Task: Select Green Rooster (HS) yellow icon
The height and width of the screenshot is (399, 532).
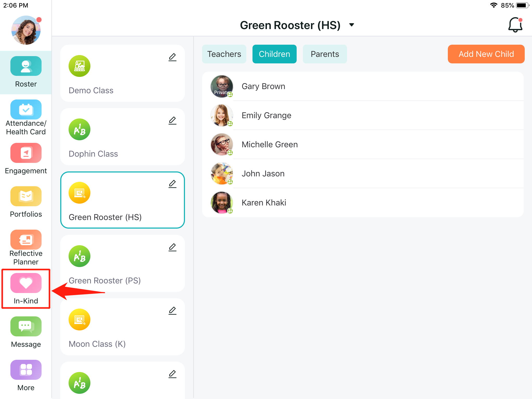Action: click(79, 193)
